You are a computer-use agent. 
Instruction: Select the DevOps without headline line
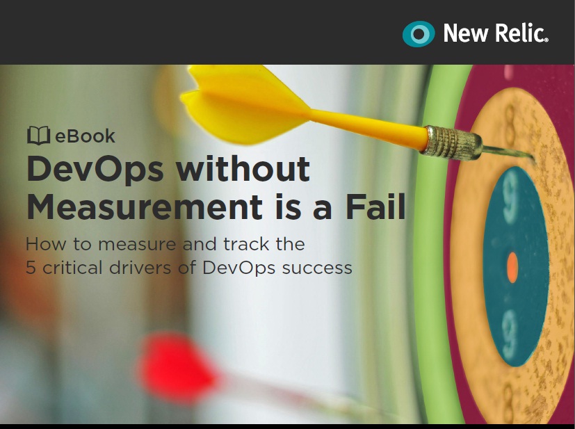click(168, 169)
